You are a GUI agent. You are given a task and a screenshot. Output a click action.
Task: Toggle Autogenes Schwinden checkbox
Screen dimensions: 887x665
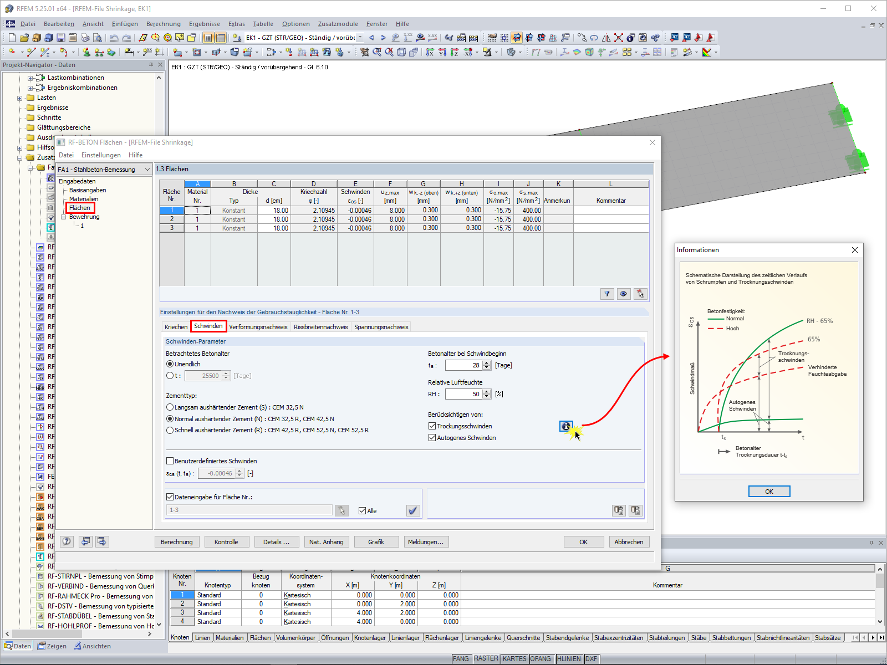[432, 438]
